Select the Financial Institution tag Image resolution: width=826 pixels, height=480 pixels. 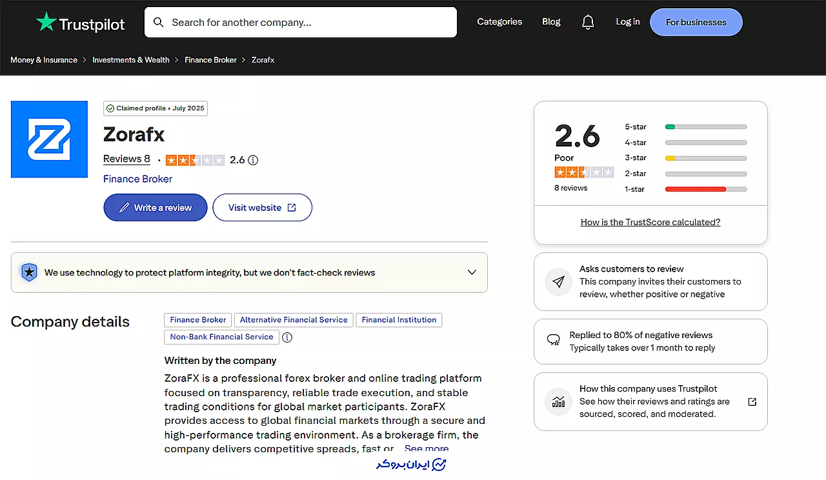pyautogui.click(x=399, y=320)
